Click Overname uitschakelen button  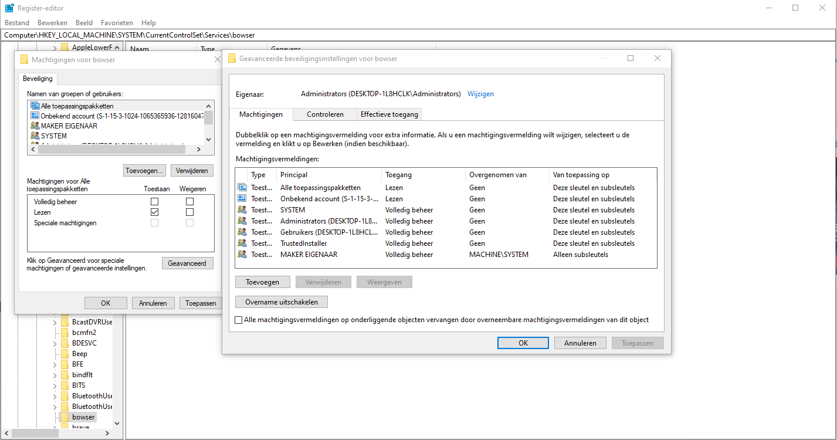tap(282, 302)
